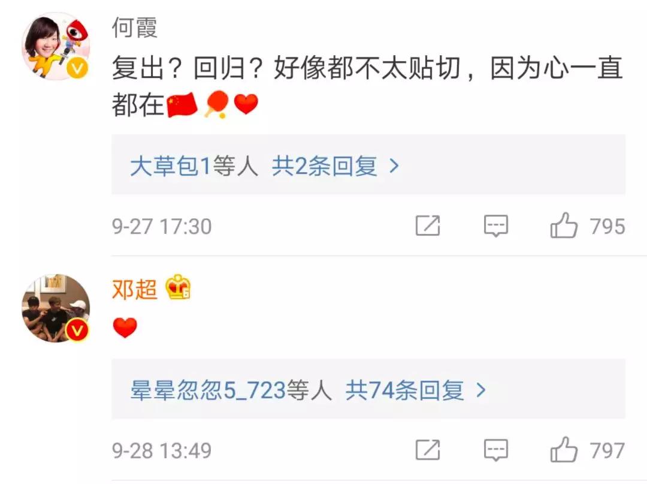647x484 pixels.
Task: Tap repost icon under 邓超's comment
Action: click(428, 450)
